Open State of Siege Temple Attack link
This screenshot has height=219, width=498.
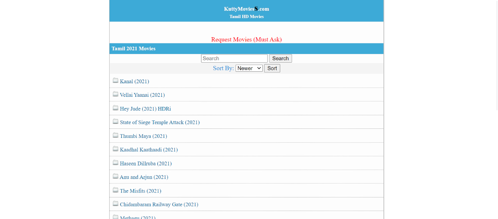pos(160,123)
